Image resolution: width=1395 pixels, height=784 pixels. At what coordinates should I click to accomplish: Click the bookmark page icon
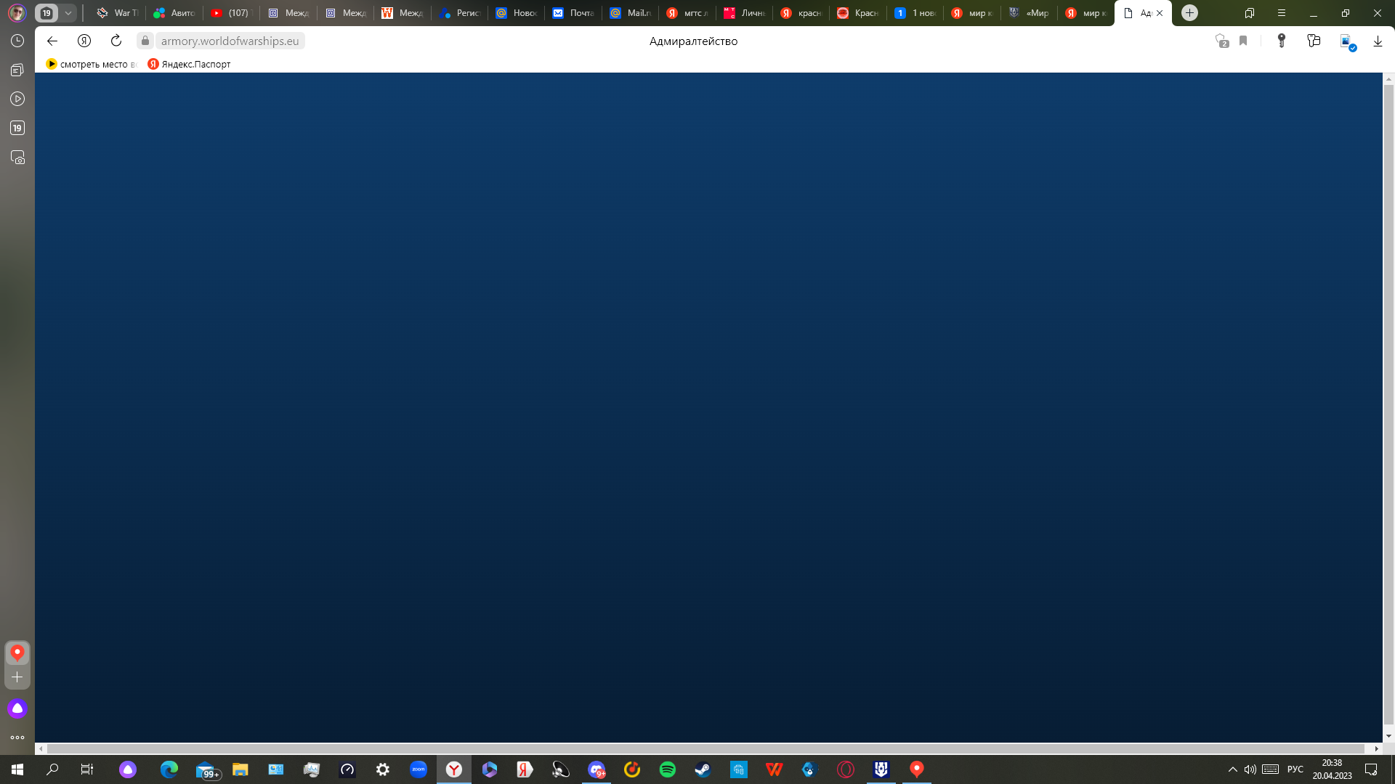[x=1243, y=41]
